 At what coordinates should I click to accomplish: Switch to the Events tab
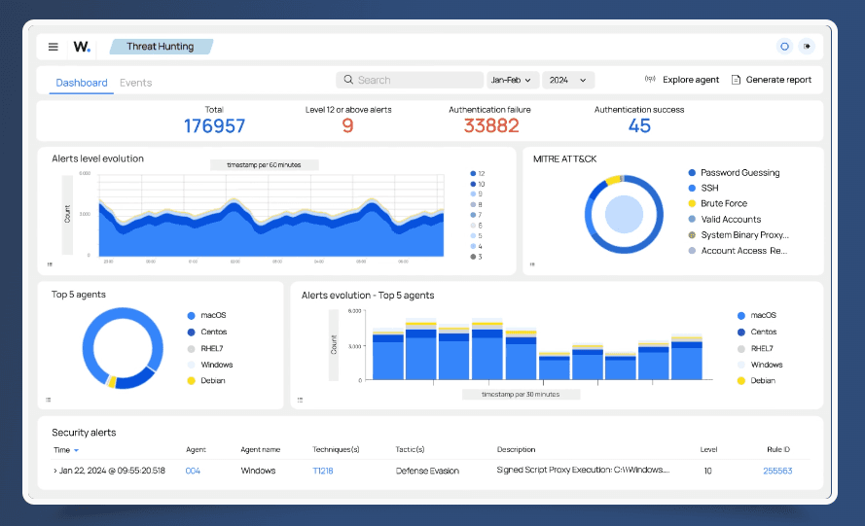click(135, 83)
